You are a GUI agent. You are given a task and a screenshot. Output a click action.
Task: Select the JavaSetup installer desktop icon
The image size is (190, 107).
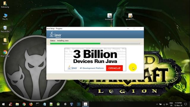point(110,17)
